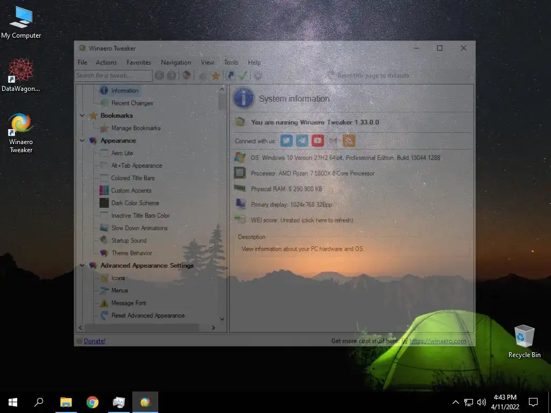Select Custom Accents tweak

131,190
